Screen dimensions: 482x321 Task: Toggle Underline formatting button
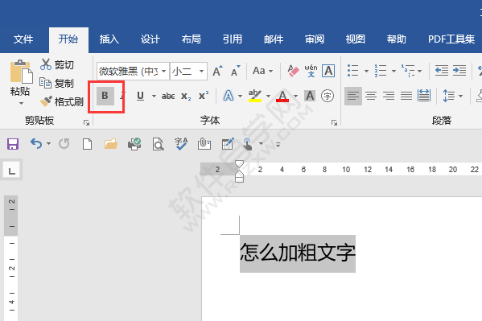(x=140, y=96)
